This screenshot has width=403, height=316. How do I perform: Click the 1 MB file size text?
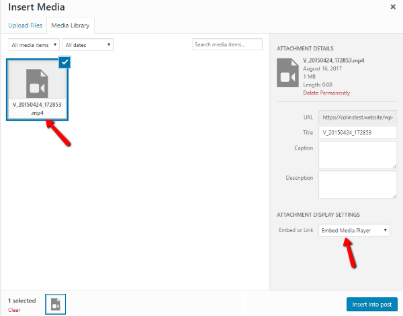[x=309, y=76]
